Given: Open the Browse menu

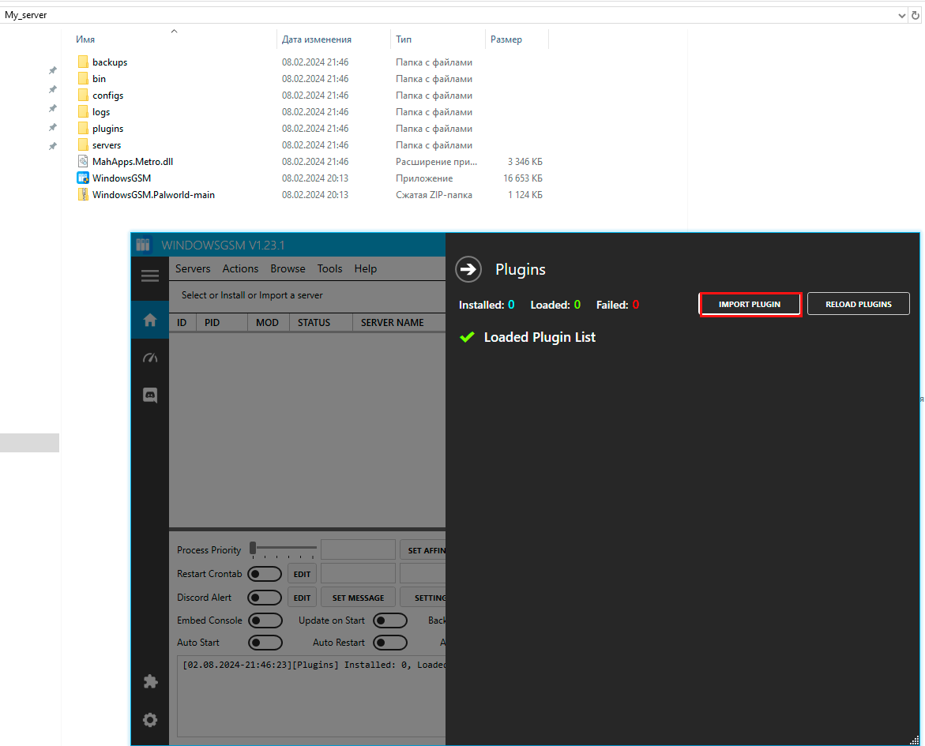Looking at the screenshot, I should 288,268.
